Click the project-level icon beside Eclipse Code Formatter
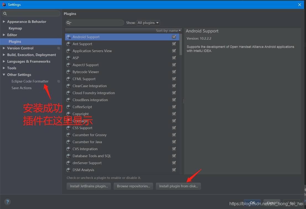Image resolution: width=306 pixels, height=209 pixels. click(x=59, y=81)
